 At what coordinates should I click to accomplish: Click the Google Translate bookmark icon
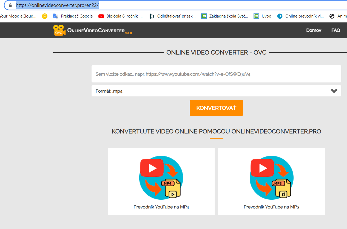[55, 16]
